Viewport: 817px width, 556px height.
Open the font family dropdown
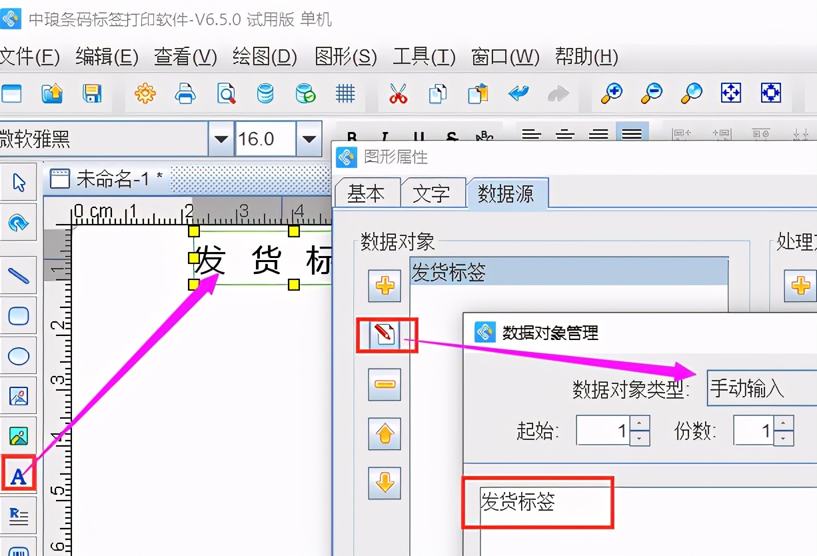220,139
